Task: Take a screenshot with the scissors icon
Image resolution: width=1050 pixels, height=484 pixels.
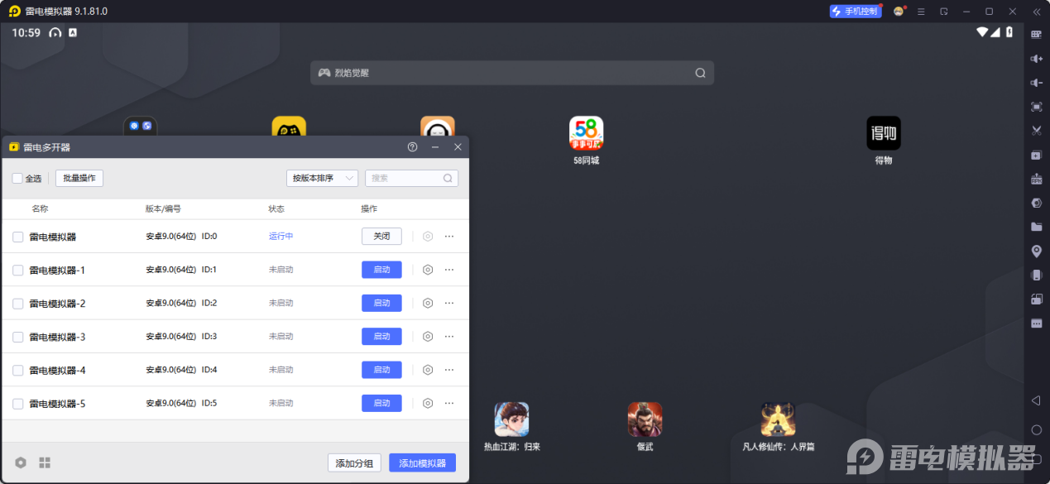Action: click(1036, 131)
